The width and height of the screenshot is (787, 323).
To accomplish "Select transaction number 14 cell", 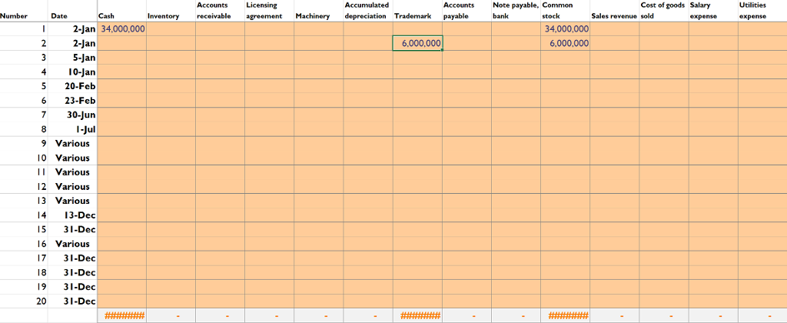I will (24, 215).
